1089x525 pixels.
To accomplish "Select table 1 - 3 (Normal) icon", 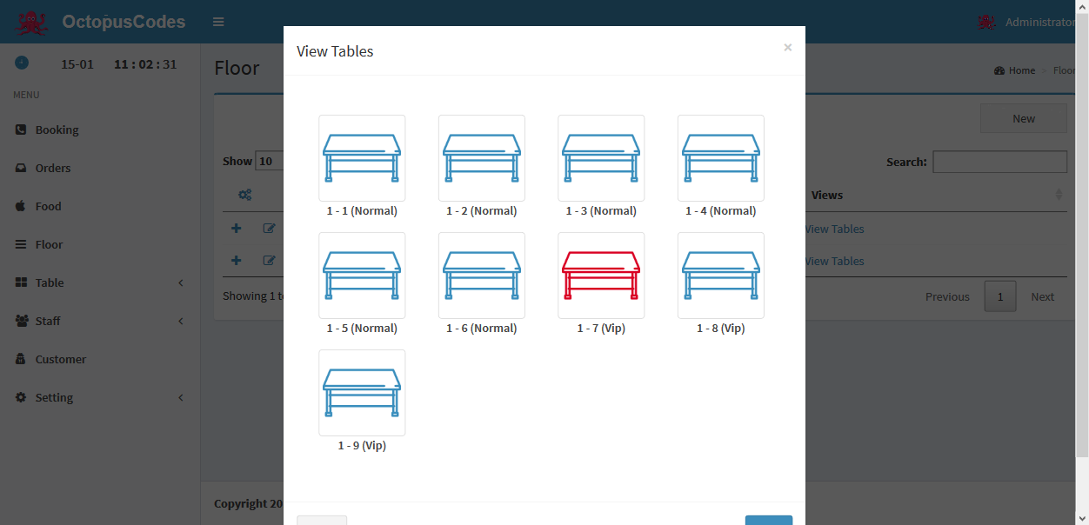I will pyautogui.click(x=601, y=158).
